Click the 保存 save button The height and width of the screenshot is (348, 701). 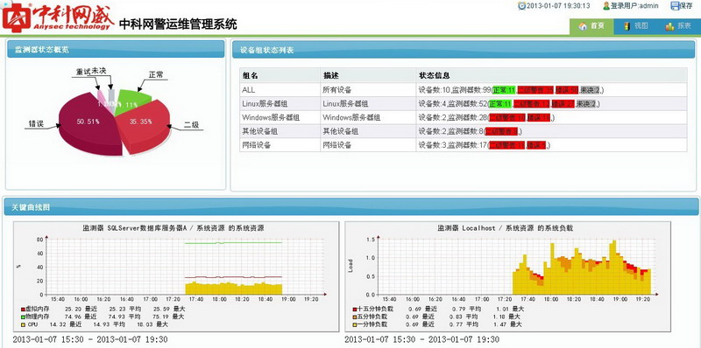[682, 6]
